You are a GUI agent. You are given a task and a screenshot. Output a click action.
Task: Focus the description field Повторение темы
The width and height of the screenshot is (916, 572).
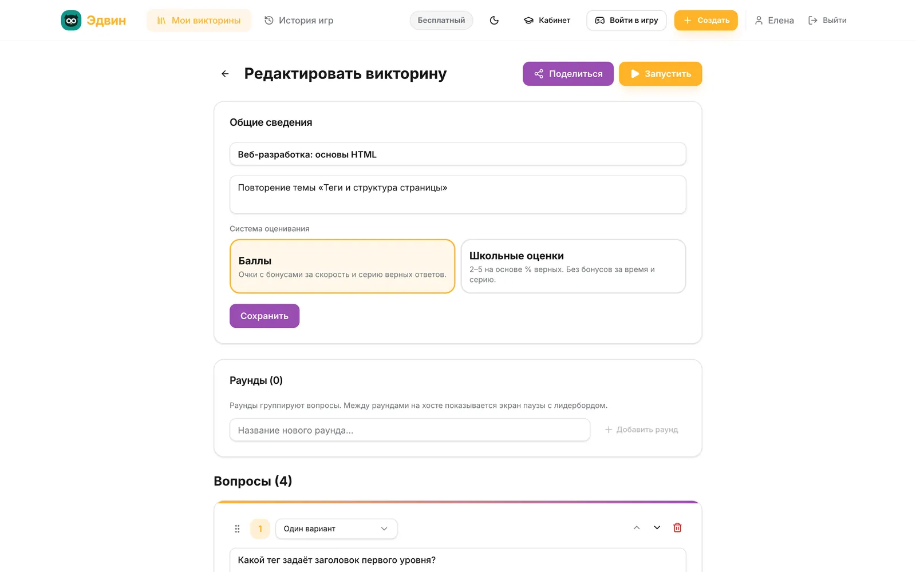click(458, 194)
